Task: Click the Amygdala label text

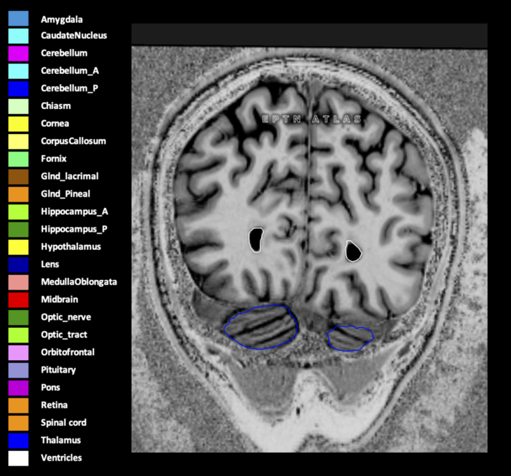Action: coord(61,20)
